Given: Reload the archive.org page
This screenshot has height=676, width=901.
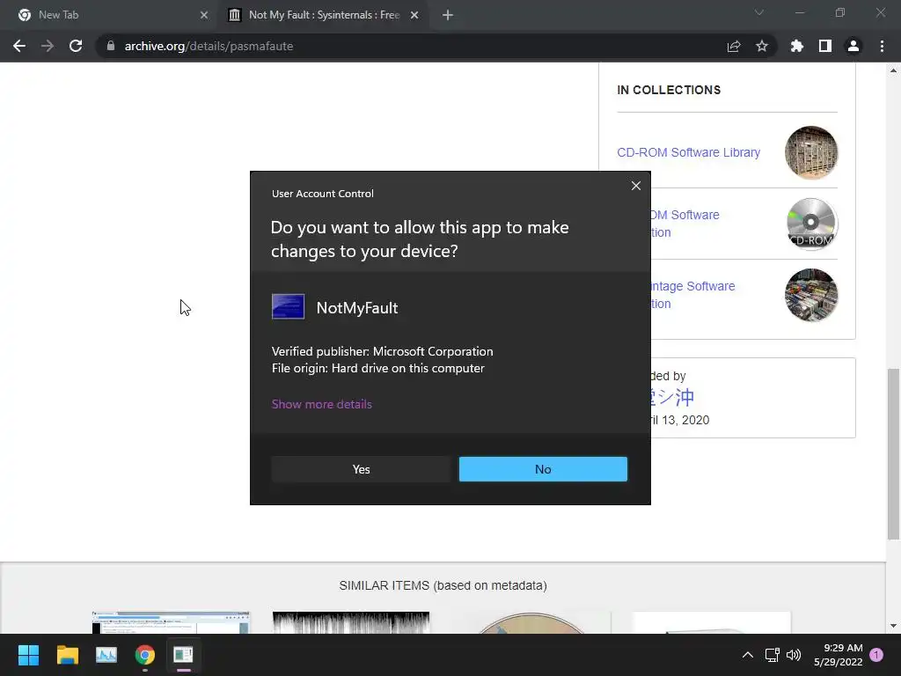Looking at the screenshot, I should [x=76, y=46].
